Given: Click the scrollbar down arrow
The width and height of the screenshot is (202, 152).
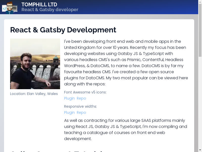Looking at the screenshot, I should [200, 150].
